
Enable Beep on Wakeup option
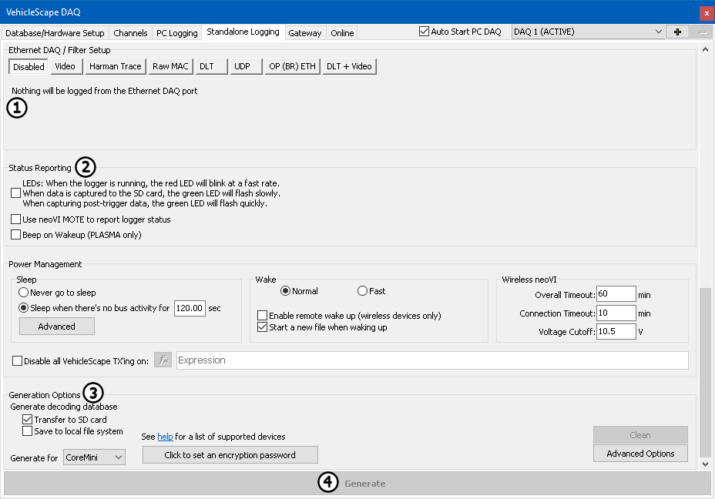click(16, 235)
